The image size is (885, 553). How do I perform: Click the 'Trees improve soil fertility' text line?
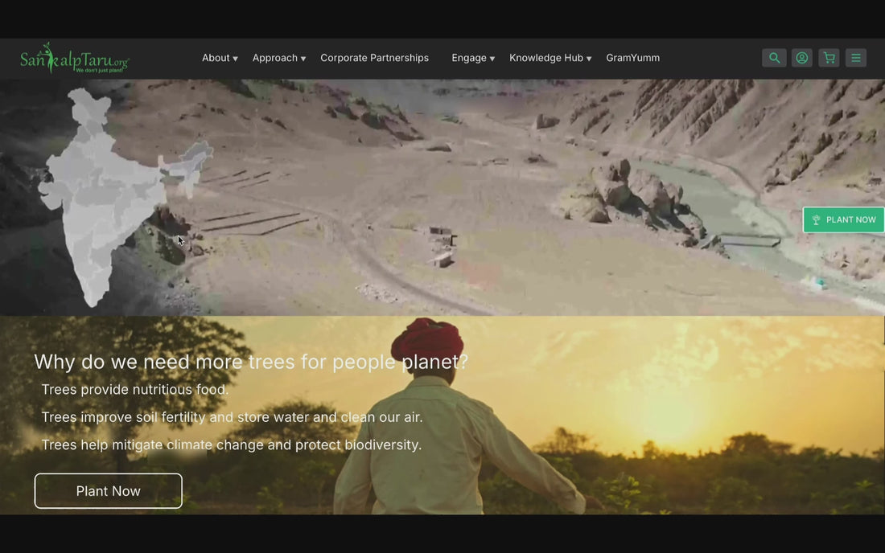pos(232,417)
